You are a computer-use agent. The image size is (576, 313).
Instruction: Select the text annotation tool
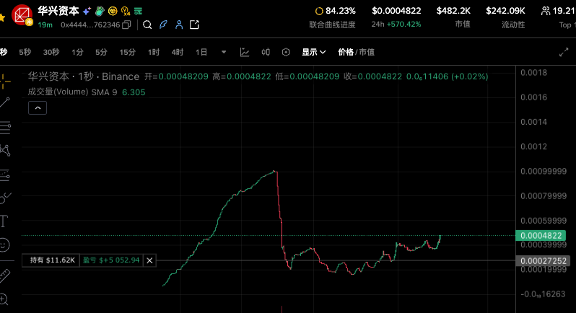tap(4, 221)
